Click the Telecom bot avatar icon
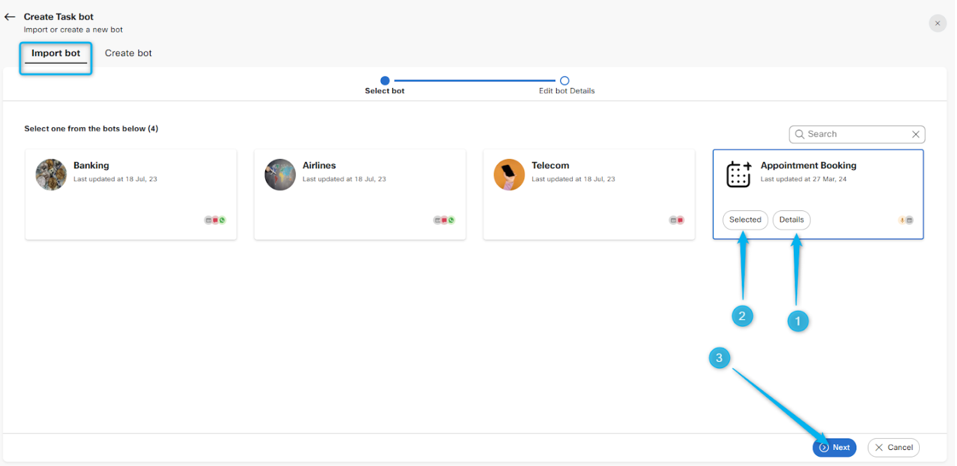Viewport: 957px width, 466px height. point(509,174)
